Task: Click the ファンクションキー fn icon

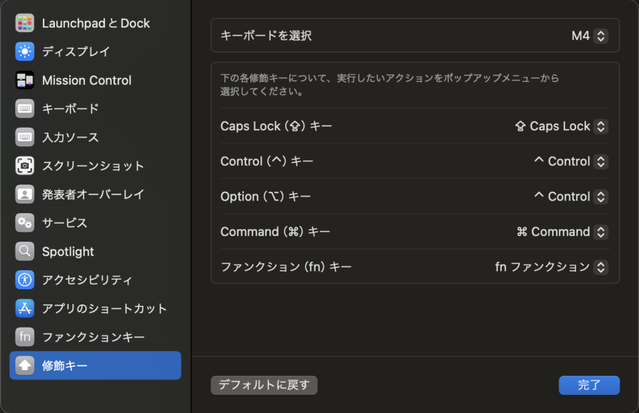Action: pyautogui.click(x=25, y=337)
